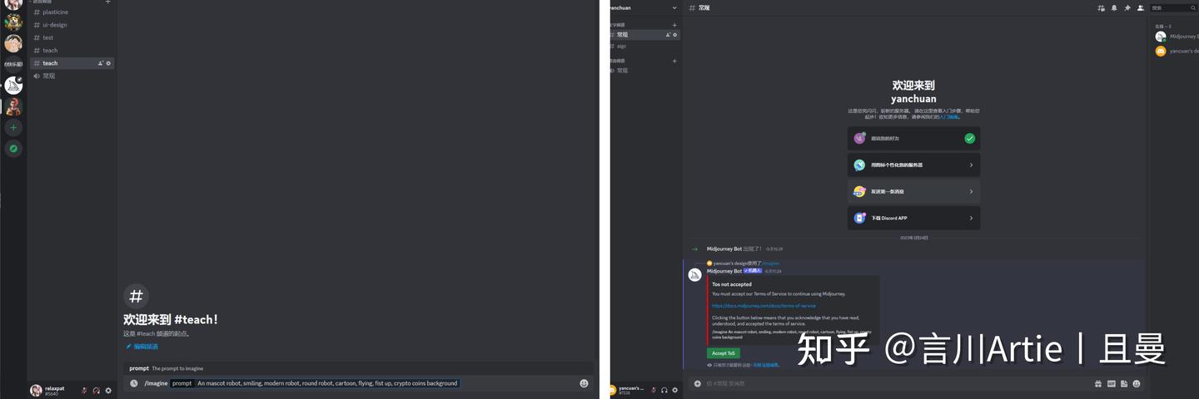This screenshot has height=399, width=1199.
Task: Click invite-member icon on selected teach channel
Action: pos(101,63)
